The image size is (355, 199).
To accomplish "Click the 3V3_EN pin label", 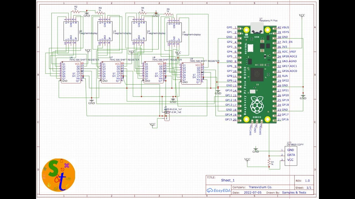I will tap(287, 42).
